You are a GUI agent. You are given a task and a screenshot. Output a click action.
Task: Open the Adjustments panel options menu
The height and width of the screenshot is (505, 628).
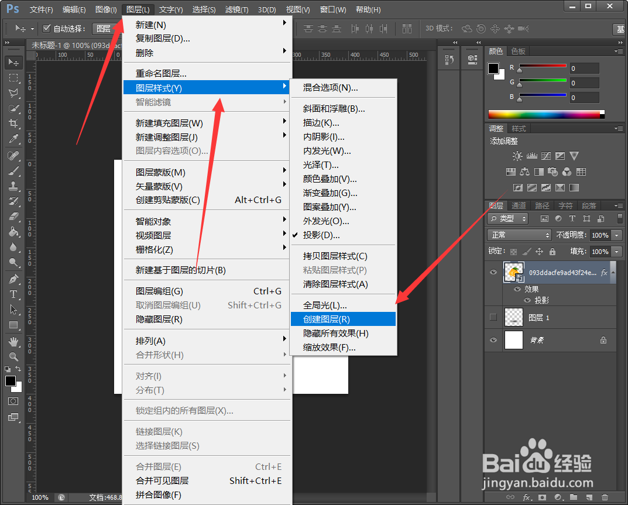[619, 129]
